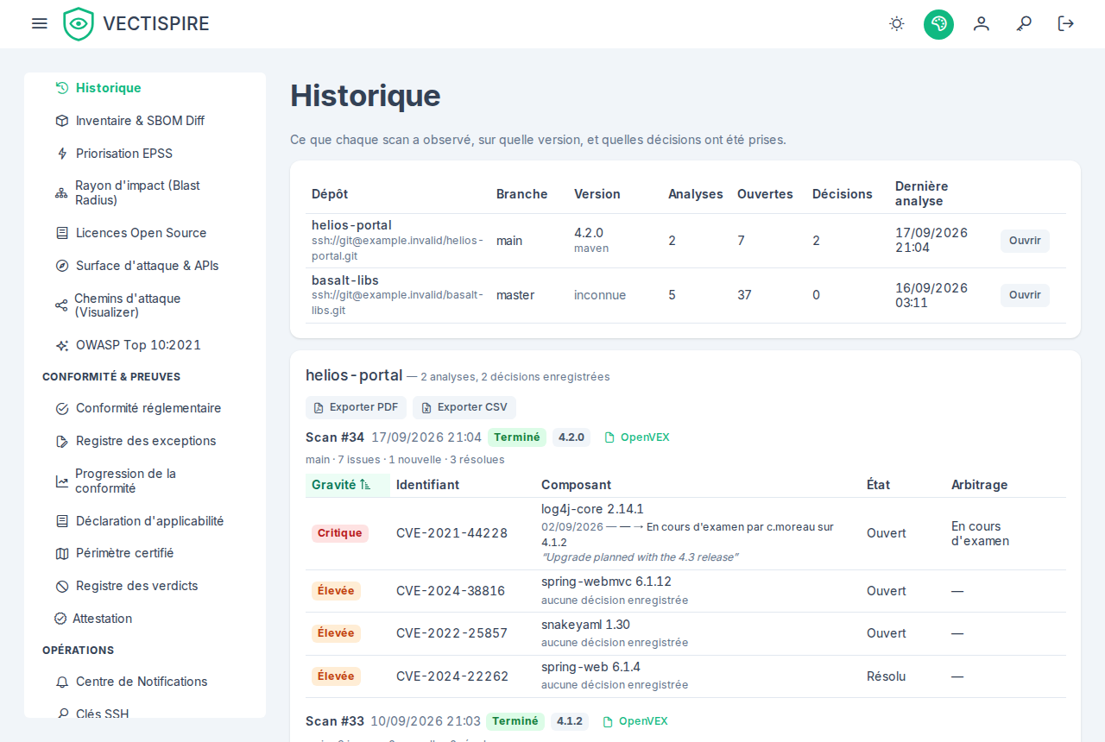The height and width of the screenshot is (742, 1105).
Task: Click the Identifiant column header
Action: point(428,485)
